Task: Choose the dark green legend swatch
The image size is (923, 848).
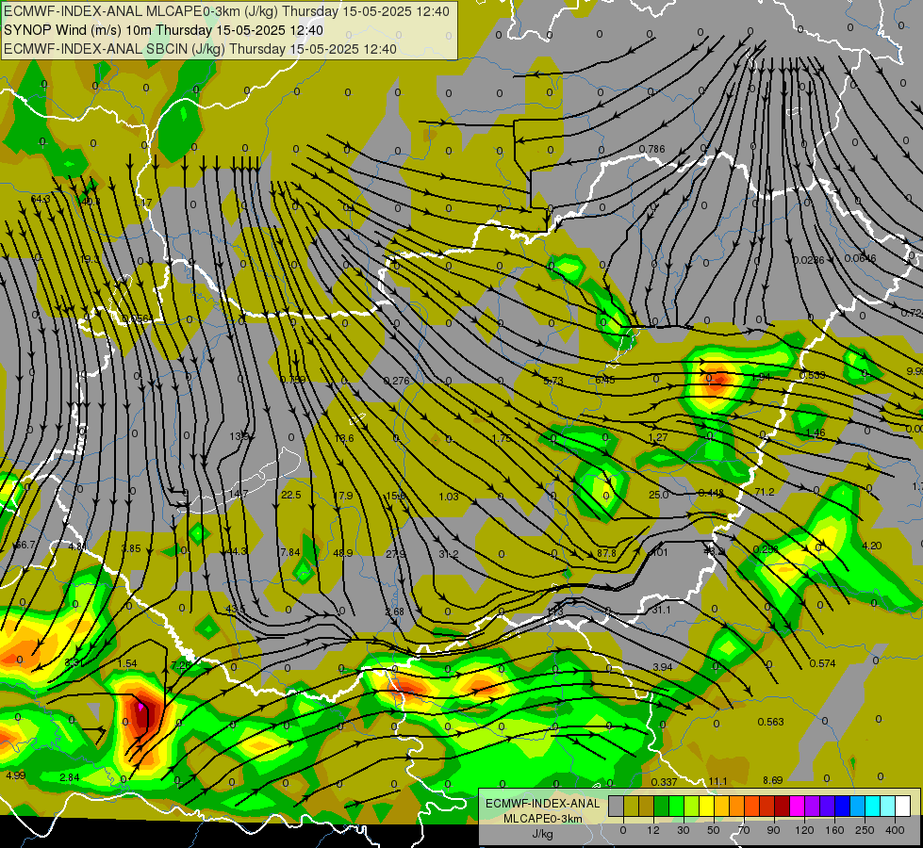Action: tap(662, 806)
